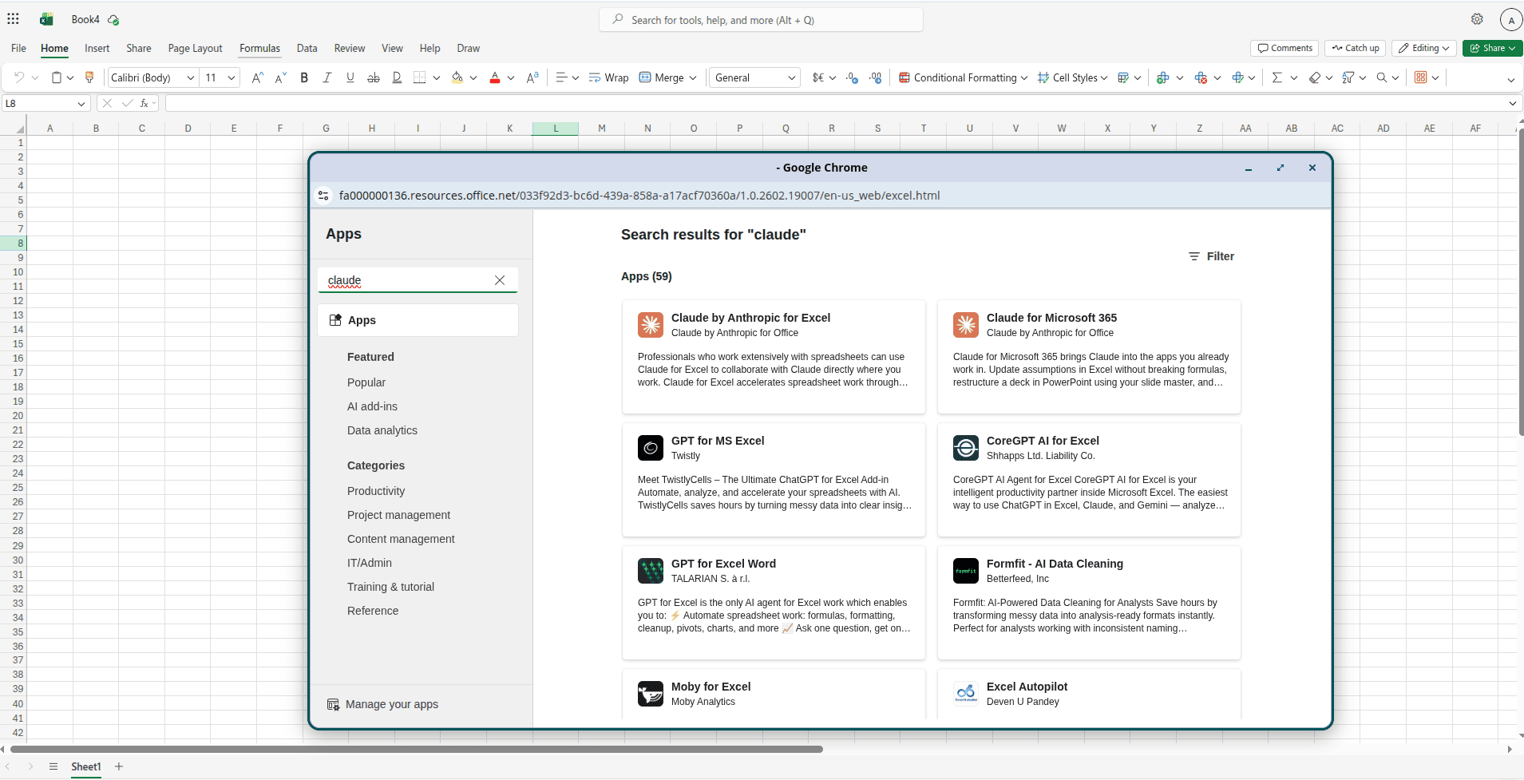
Task: Open the Comments pane
Action: pyautogui.click(x=1285, y=48)
